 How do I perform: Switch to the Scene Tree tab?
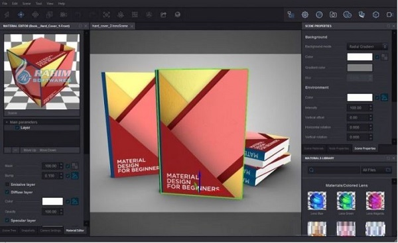(9, 230)
